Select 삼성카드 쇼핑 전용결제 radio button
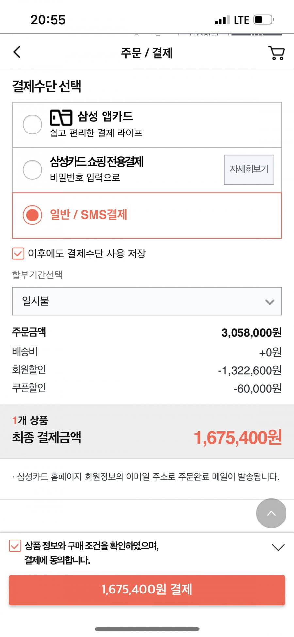 [x=32, y=169]
